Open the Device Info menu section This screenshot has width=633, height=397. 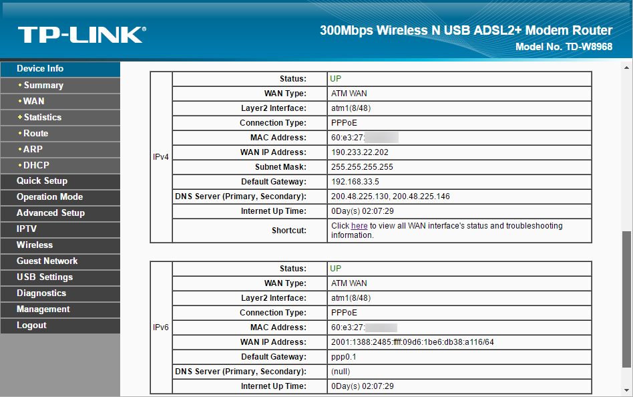(60, 69)
